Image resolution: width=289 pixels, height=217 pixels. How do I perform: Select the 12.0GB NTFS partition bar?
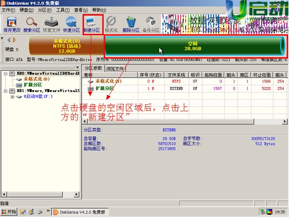67,46
